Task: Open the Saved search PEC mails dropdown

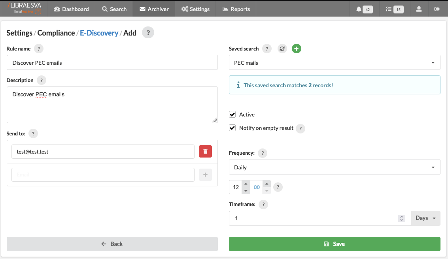Action: click(x=335, y=62)
